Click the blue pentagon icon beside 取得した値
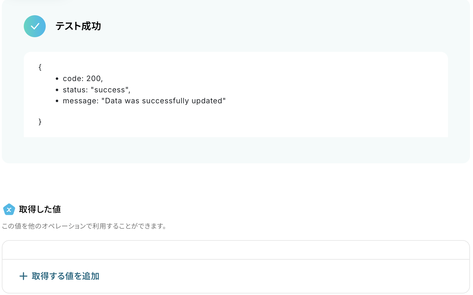The height and width of the screenshot is (295, 473). [x=9, y=209]
